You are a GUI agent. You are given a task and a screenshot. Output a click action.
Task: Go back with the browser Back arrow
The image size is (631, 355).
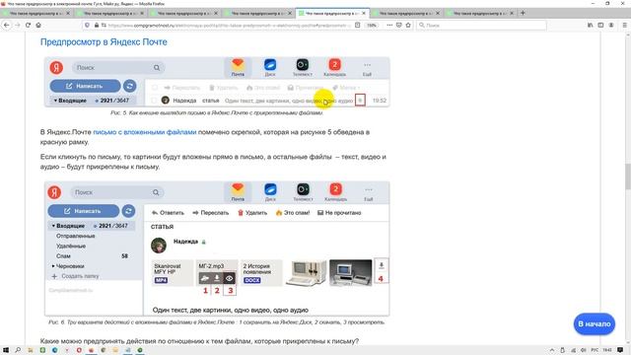point(7,25)
